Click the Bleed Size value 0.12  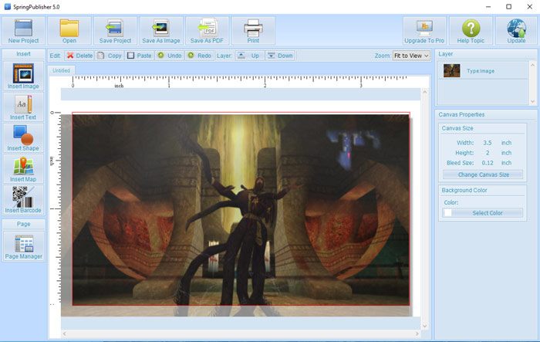pos(488,163)
